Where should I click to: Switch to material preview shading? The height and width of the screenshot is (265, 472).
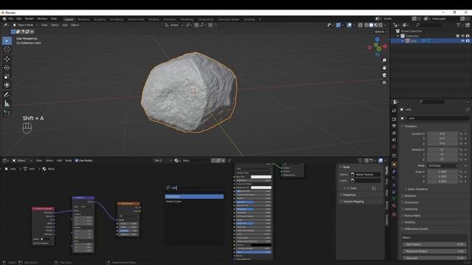point(375,25)
